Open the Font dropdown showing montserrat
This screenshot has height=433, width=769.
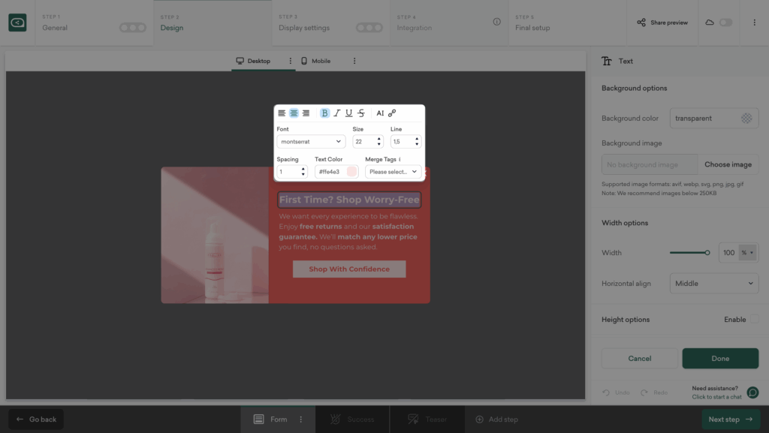[x=311, y=141]
